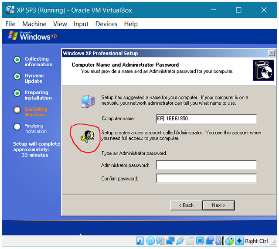Viewport: 279px width, 249px height.
Task: Open the Input menu
Action: point(81,24)
